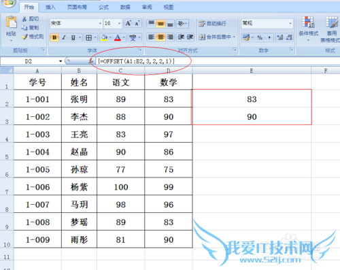Click the Grow Font (large A) icon

129,23
